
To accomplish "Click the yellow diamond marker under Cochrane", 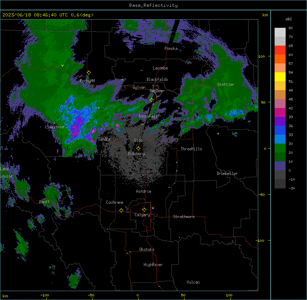I will click(x=121, y=210).
